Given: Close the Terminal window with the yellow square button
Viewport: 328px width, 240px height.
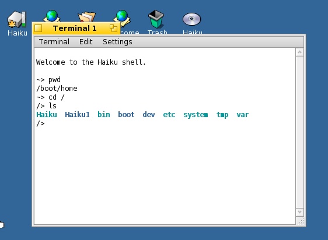Looking at the screenshot, I should tap(39, 28).
